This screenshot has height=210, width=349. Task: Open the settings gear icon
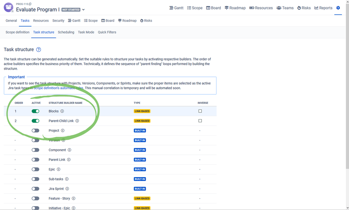pyautogui.click(x=338, y=8)
